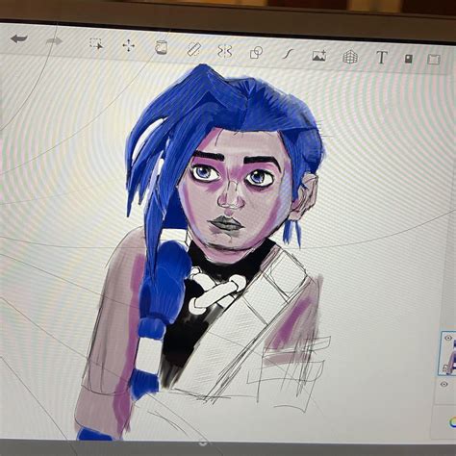Toggle the Symmetry tool
Image resolution: width=456 pixels, height=456 pixels.
click(225, 51)
